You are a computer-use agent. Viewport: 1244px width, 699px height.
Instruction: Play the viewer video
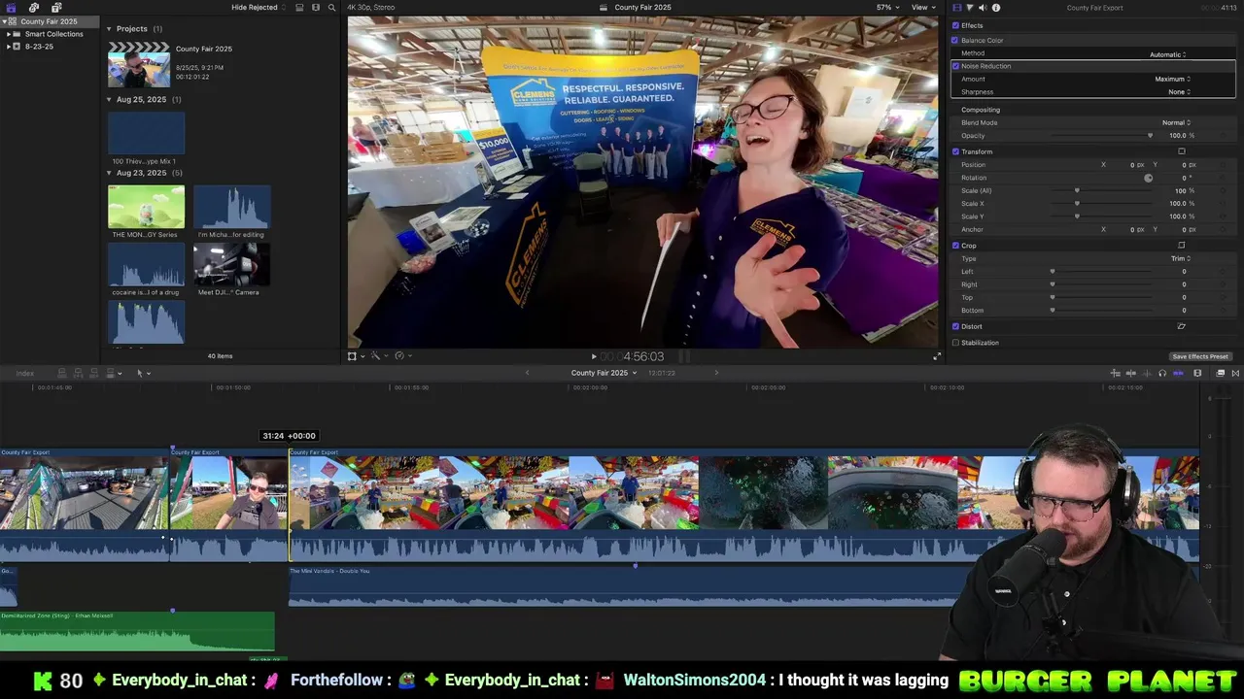(594, 356)
